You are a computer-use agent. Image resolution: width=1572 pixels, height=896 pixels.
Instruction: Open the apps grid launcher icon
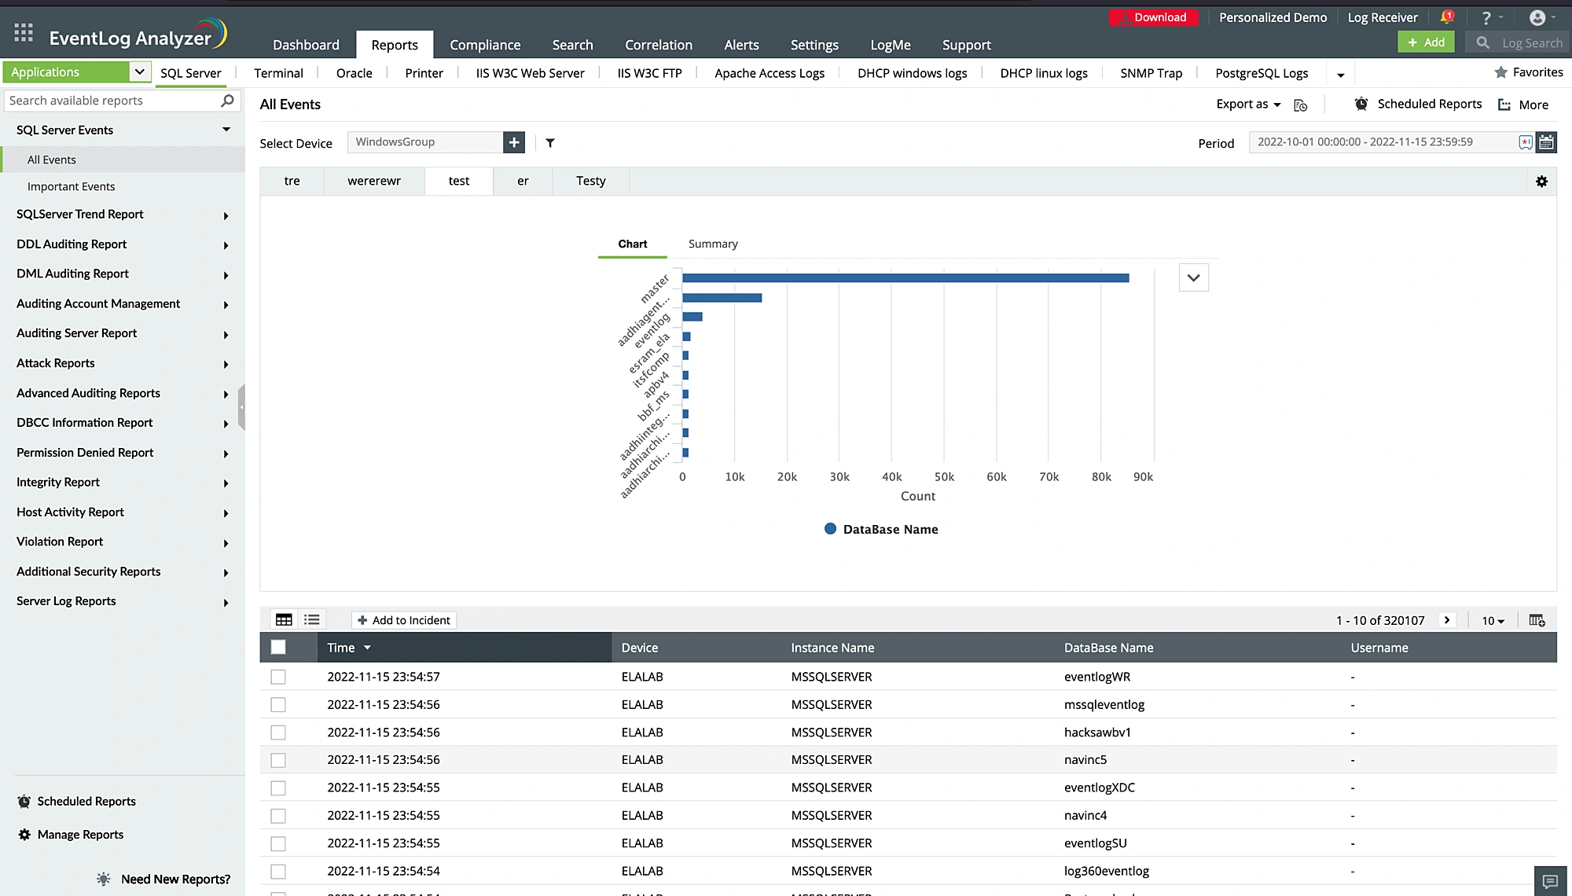tap(24, 32)
